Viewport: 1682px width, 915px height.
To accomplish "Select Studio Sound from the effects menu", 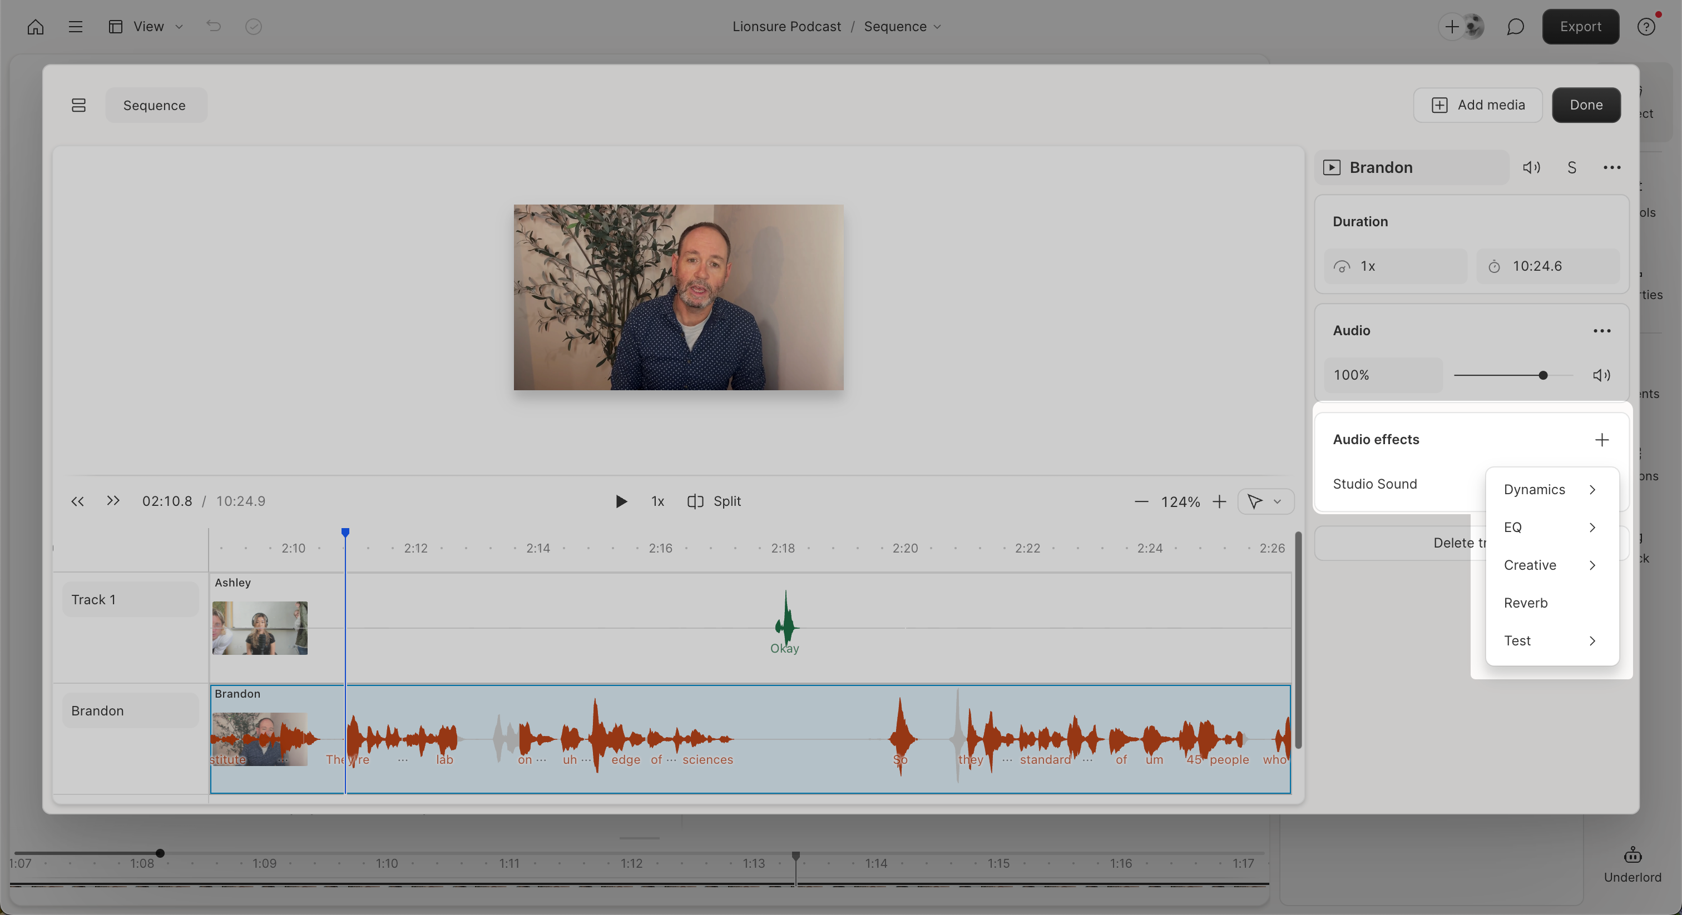I will pos(1374,484).
